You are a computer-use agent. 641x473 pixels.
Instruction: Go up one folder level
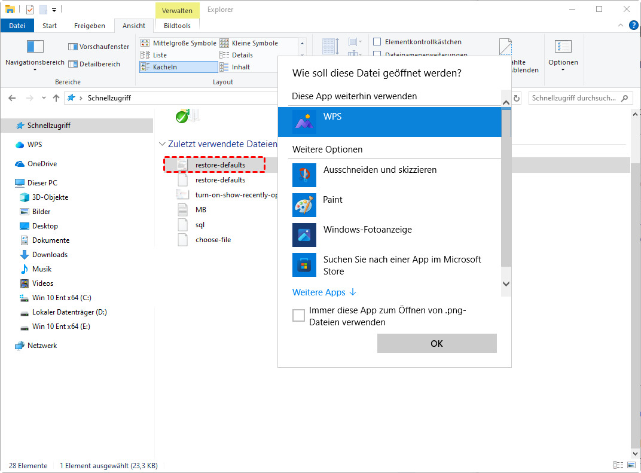[56, 98]
